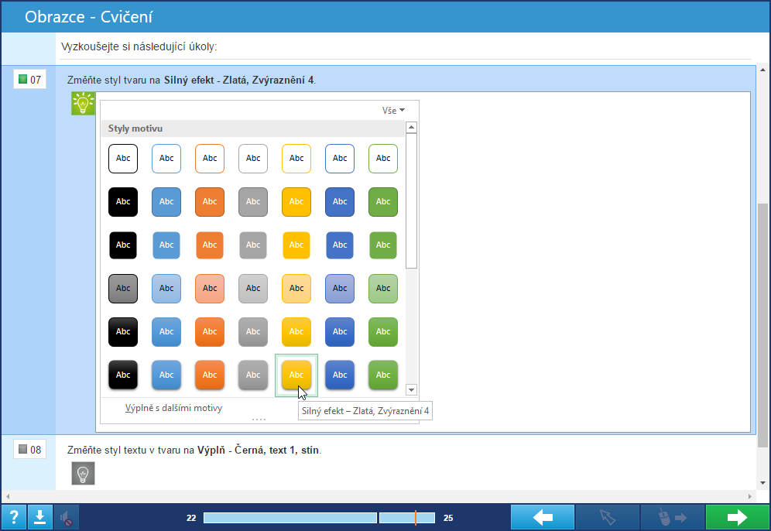771x531 pixels.
Task: Toggle the green marker of task 07
Action: (x=22, y=79)
